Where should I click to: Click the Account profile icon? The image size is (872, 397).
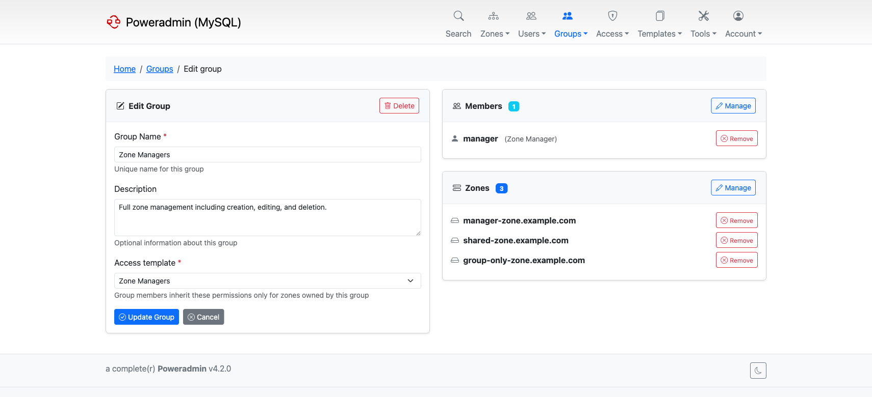click(x=738, y=16)
